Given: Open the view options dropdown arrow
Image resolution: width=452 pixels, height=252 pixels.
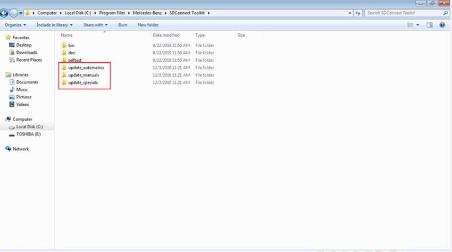Looking at the screenshot, I should (417, 25).
